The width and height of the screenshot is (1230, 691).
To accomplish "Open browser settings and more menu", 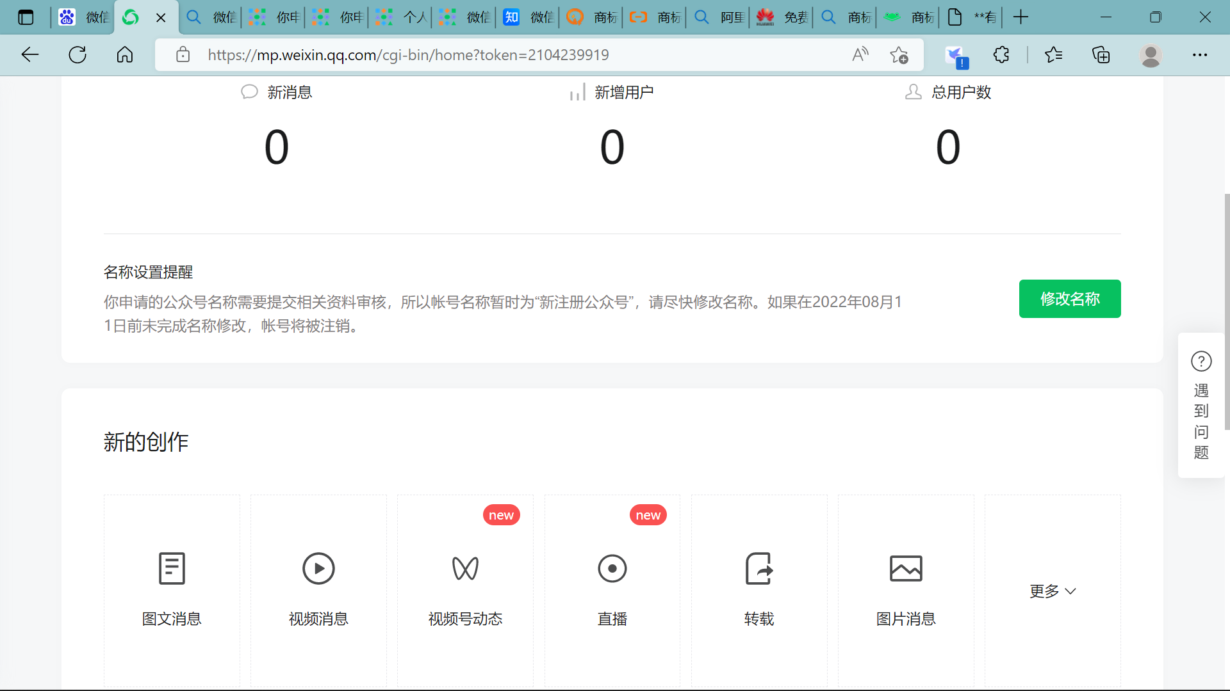I will coord(1200,55).
